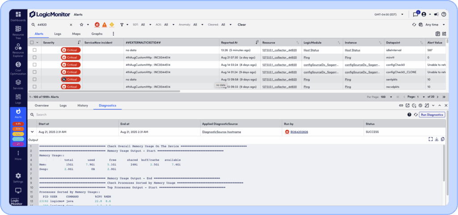Open Resource Tree in the sidebar
Image resolution: width=458 pixels, height=215 pixels.
(x=18, y=31)
